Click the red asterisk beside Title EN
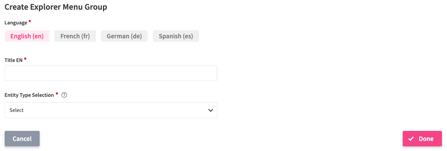This screenshot has height=151, width=447. (25, 59)
